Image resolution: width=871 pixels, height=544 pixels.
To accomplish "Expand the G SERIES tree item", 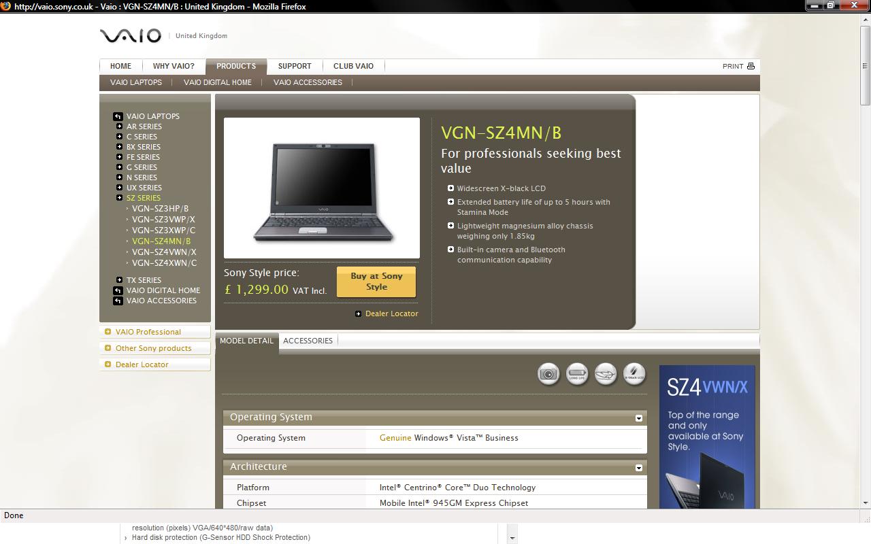I will [120, 167].
